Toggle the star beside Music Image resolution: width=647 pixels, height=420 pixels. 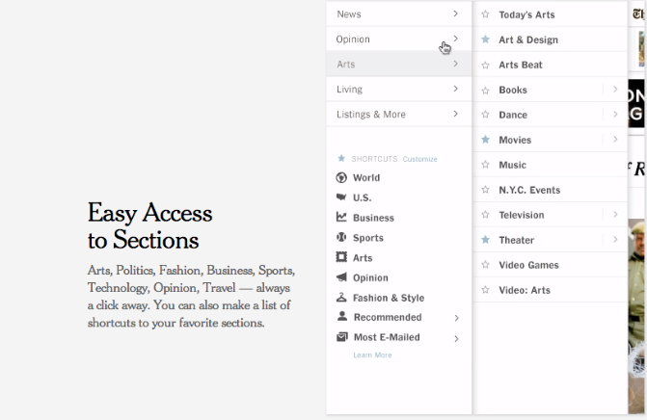point(486,165)
